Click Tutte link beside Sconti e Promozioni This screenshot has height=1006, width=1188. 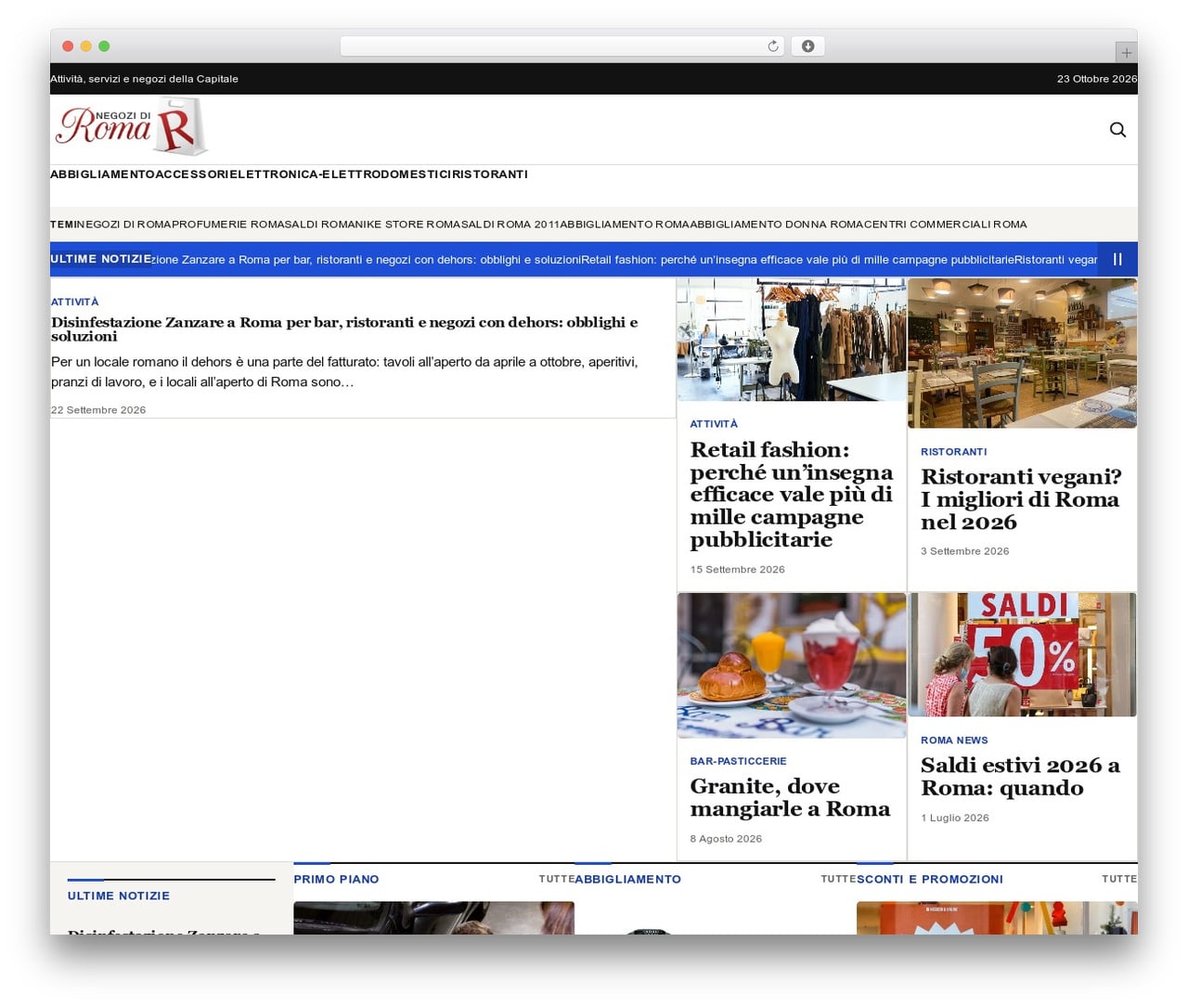pyautogui.click(x=1119, y=879)
